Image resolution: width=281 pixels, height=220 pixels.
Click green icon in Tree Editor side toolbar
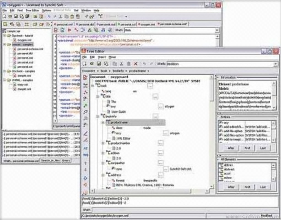pos(85,106)
